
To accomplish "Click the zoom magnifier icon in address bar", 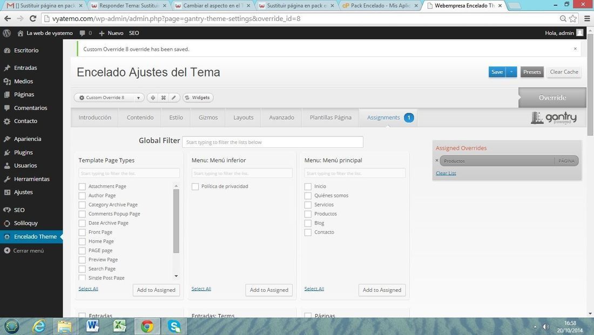I will pyautogui.click(x=563, y=18).
